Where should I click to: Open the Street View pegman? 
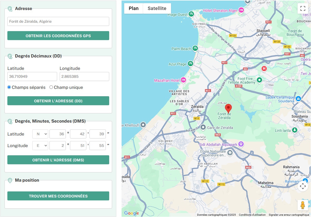(303, 205)
